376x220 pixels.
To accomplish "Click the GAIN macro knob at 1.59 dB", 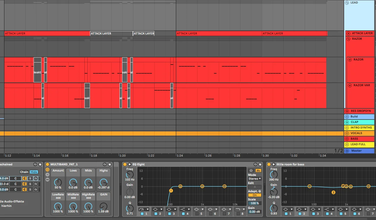I will (103, 206).
